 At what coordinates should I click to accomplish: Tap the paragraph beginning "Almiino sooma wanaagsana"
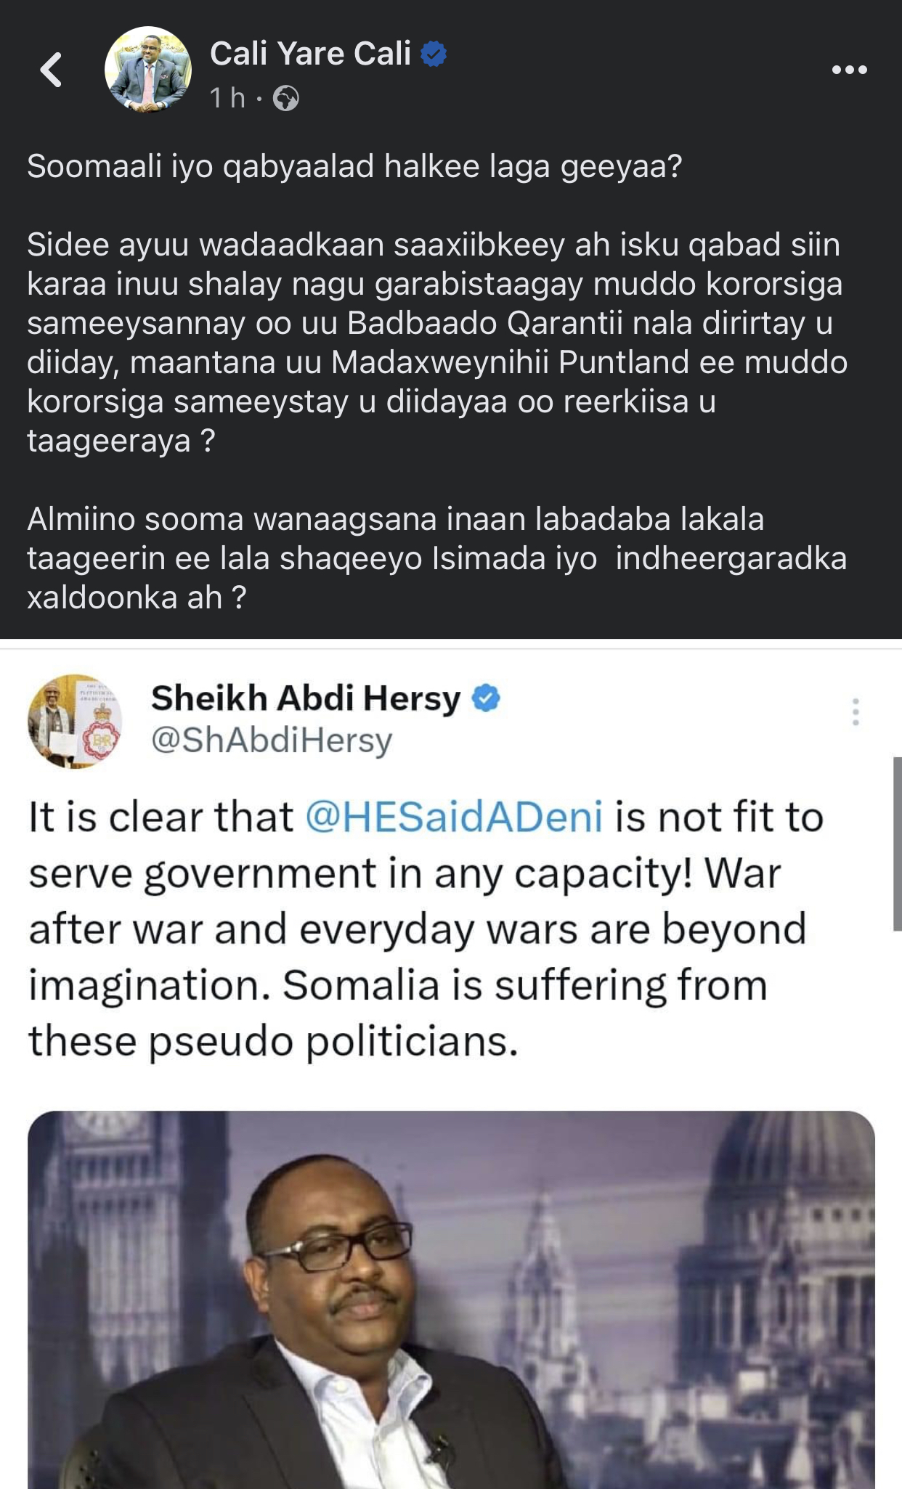(x=437, y=558)
